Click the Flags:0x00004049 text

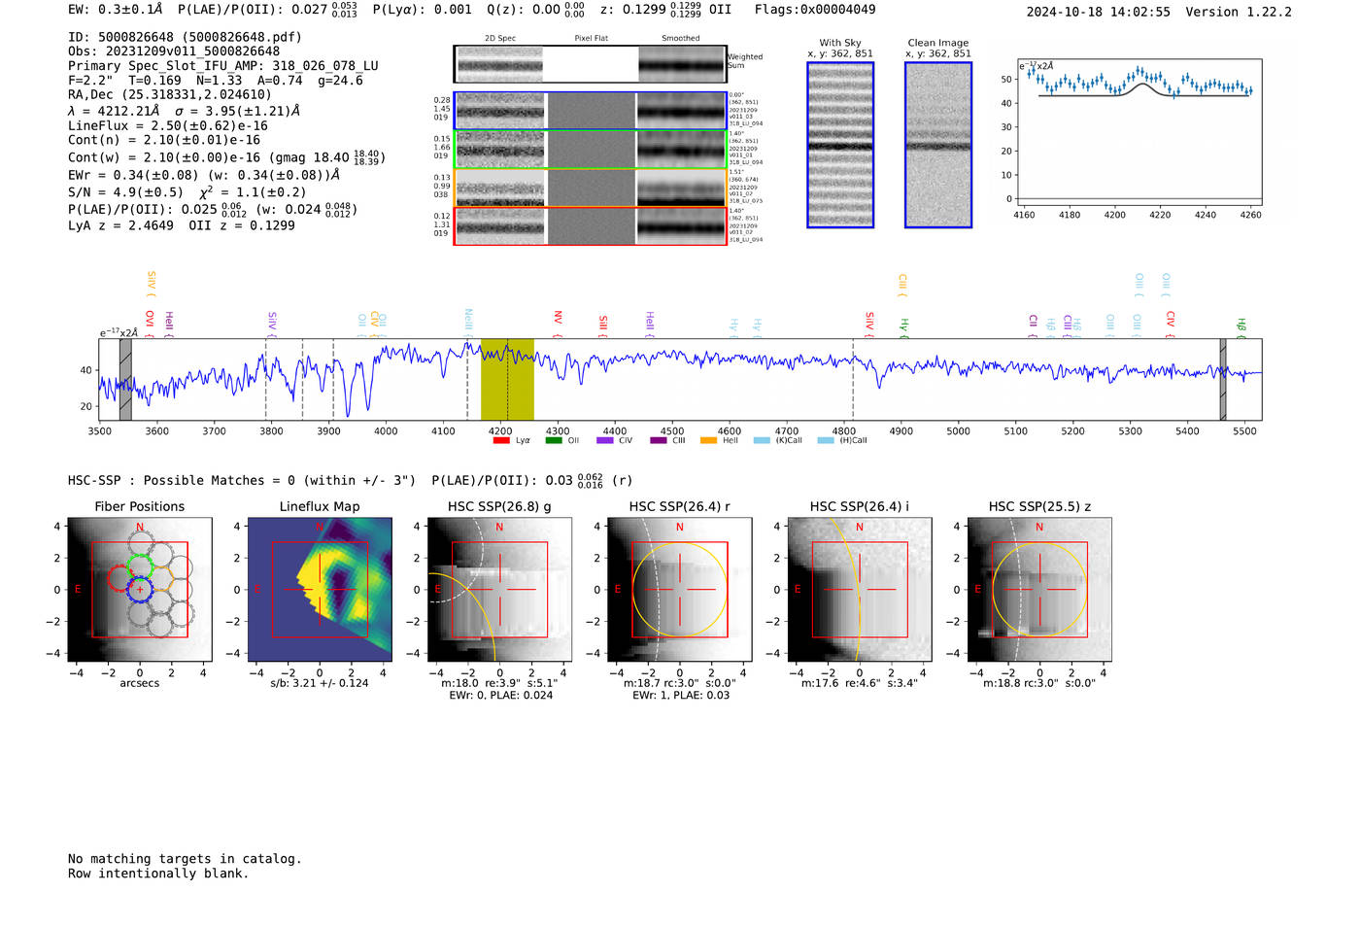[x=815, y=10]
